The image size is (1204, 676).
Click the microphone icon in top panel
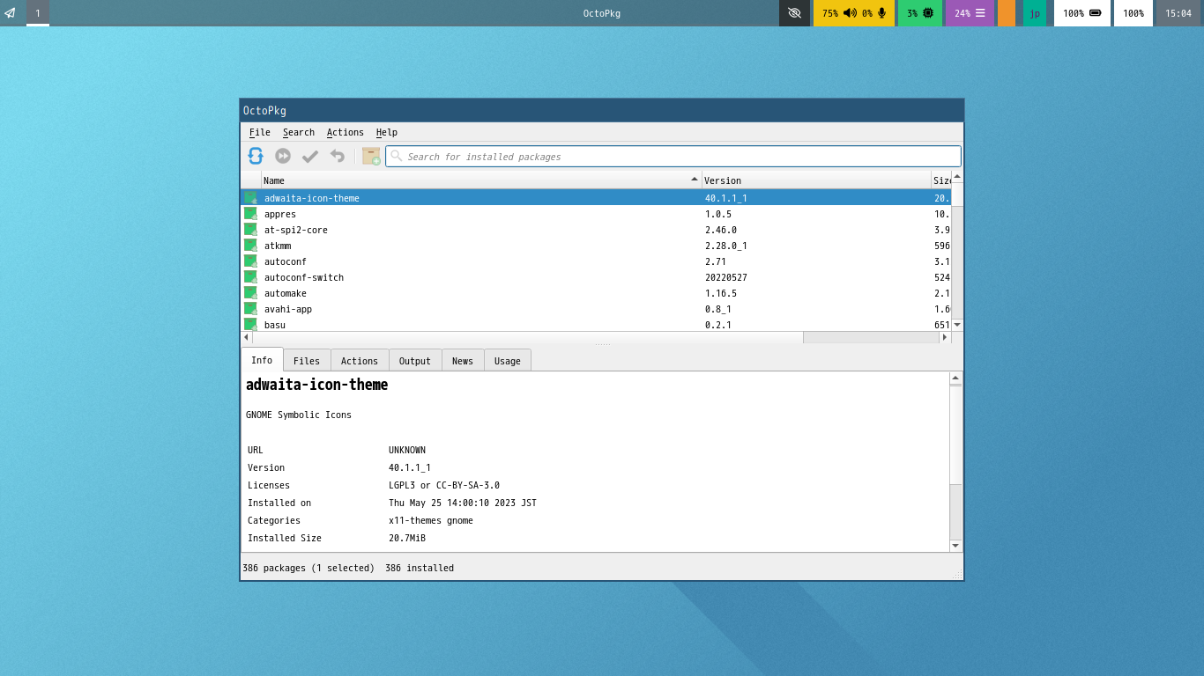(x=881, y=13)
